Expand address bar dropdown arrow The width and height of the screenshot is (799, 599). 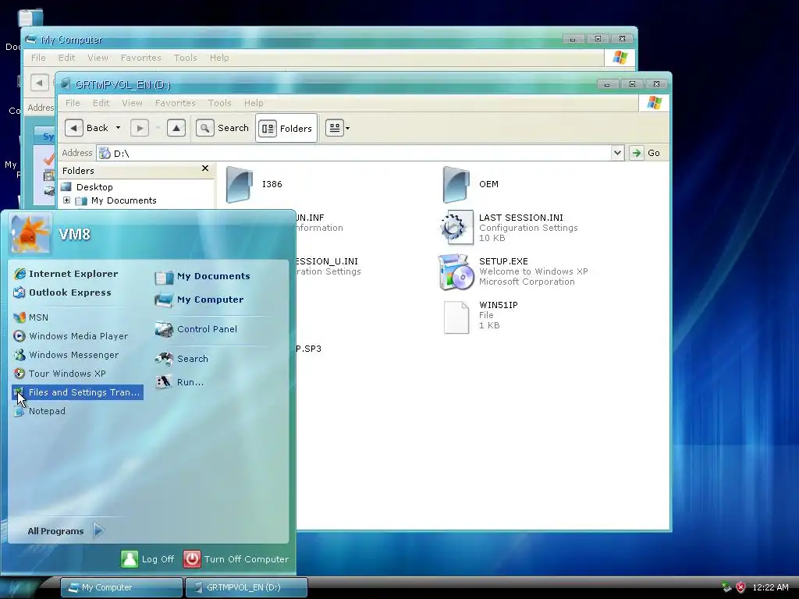[617, 153]
